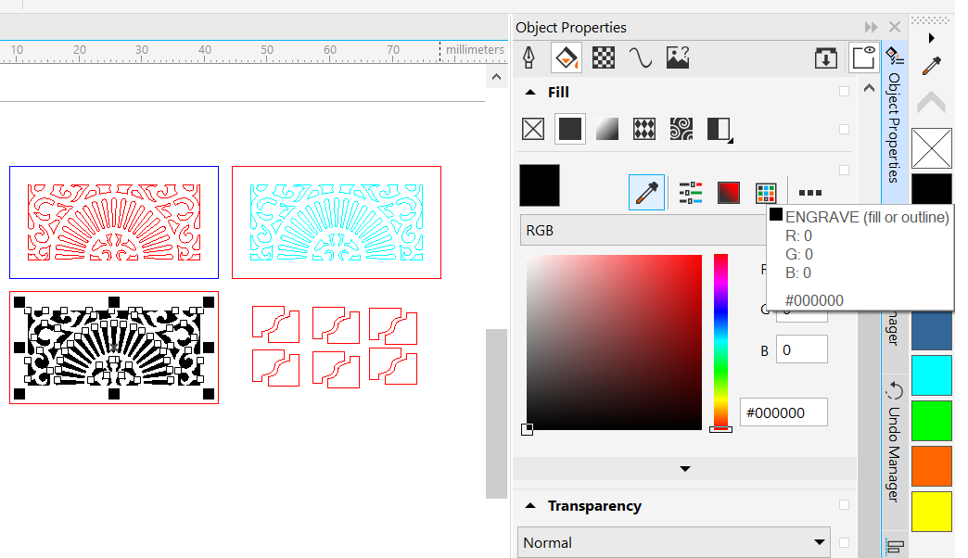968x558 pixels.
Task: Open the Normal merge mode dropdown
Action: (674, 542)
